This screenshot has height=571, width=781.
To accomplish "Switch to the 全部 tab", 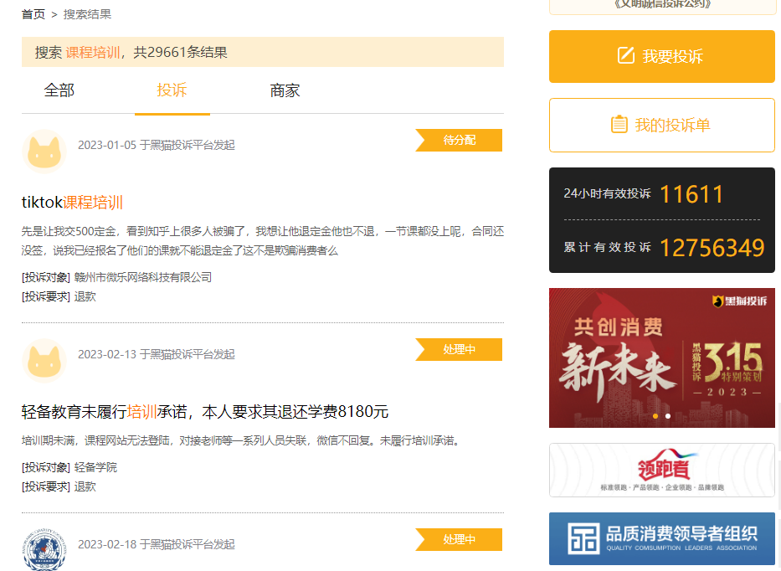I will [x=59, y=90].
